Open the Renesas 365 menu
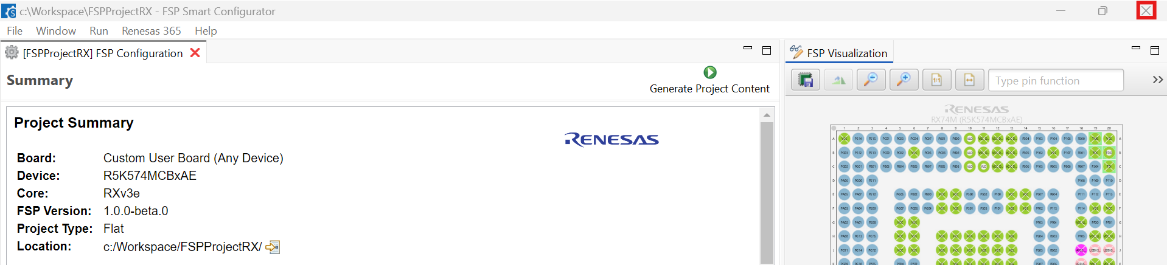The width and height of the screenshot is (1167, 265). 152,30
